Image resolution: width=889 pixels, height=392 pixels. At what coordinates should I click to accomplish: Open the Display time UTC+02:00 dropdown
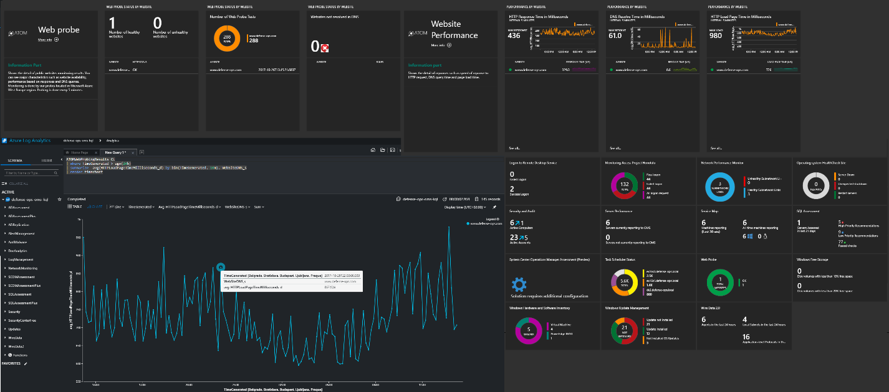point(465,207)
